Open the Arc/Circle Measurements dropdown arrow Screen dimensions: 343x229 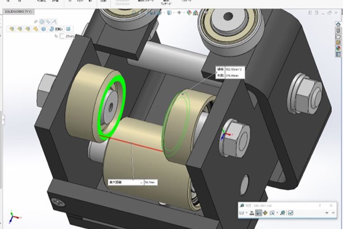tap(246, 213)
